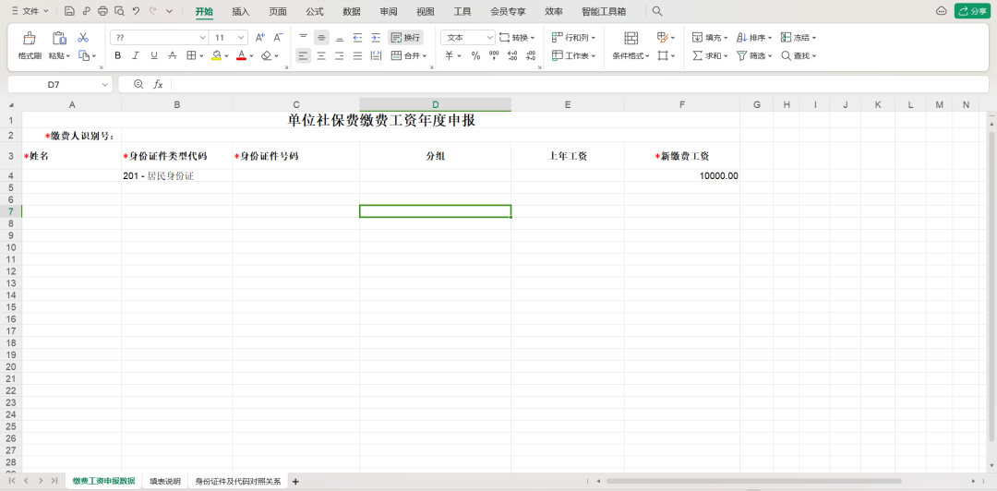Select cell F4 containing 10000.00

point(681,175)
